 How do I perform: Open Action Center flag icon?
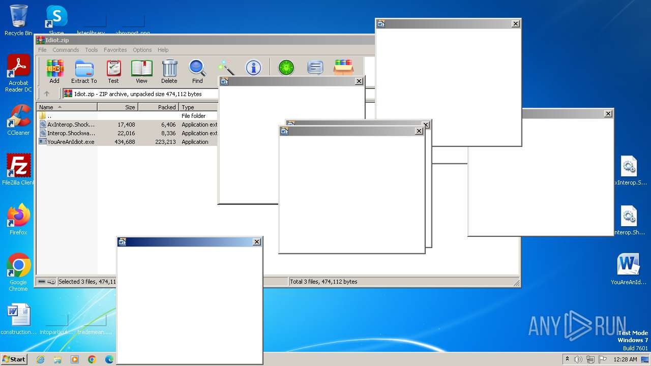point(602,359)
